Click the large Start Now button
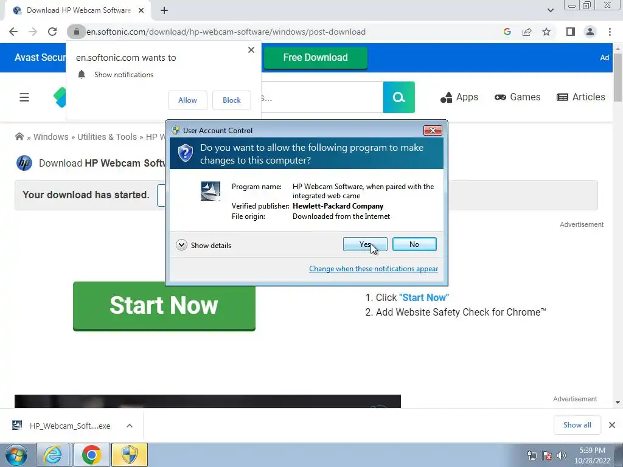The image size is (623, 467). tap(164, 306)
